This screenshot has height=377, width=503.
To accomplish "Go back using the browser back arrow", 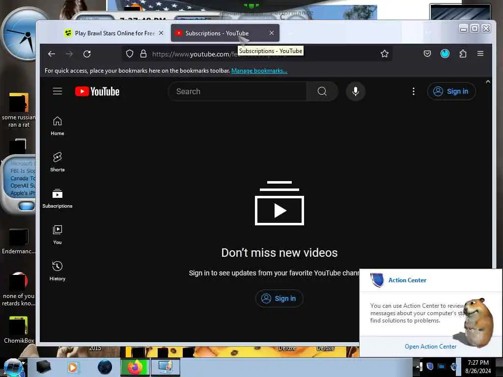I will point(52,54).
